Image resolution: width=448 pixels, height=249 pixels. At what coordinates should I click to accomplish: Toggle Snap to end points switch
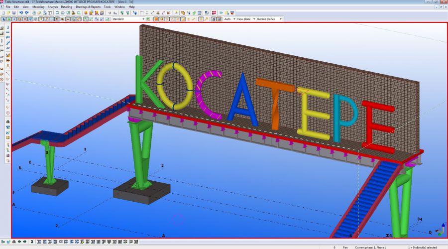(161, 19)
